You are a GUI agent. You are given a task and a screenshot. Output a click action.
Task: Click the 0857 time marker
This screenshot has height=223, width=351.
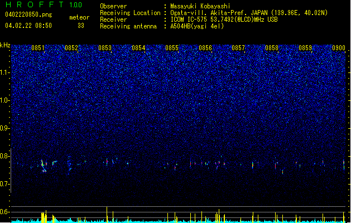pyautogui.click(x=238, y=47)
